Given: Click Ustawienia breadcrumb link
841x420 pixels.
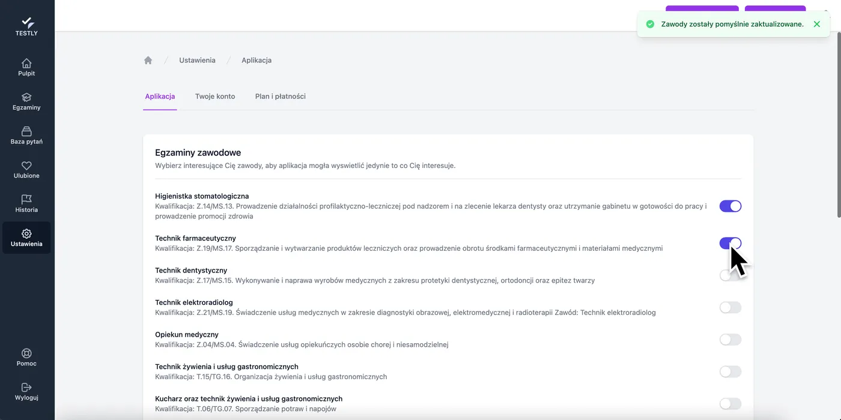Looking at the screenshot, I should [197, 60].
